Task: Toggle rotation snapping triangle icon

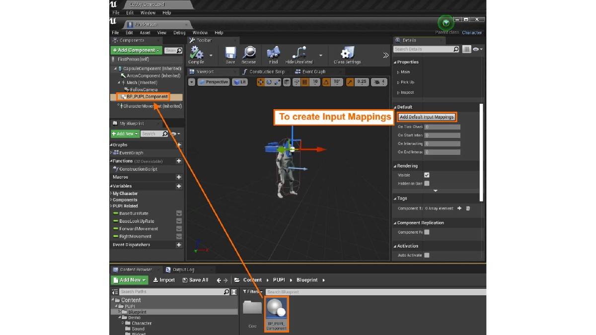Action: coord(326,82)
